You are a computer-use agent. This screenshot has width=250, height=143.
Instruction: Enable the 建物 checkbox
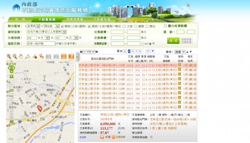pos(136,26)
